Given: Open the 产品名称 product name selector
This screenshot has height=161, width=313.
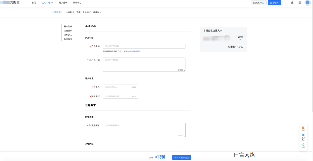Looking at the screenshot, I should tap(144, 46).
